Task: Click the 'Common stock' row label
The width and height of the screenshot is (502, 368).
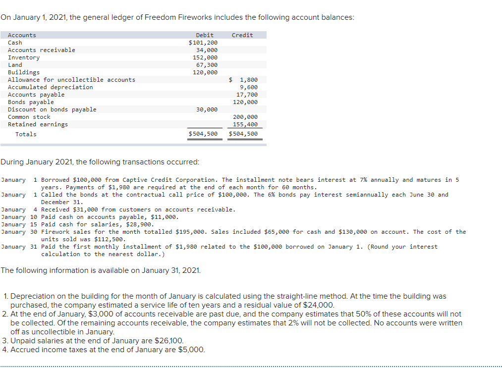Action: coord(29,117)
